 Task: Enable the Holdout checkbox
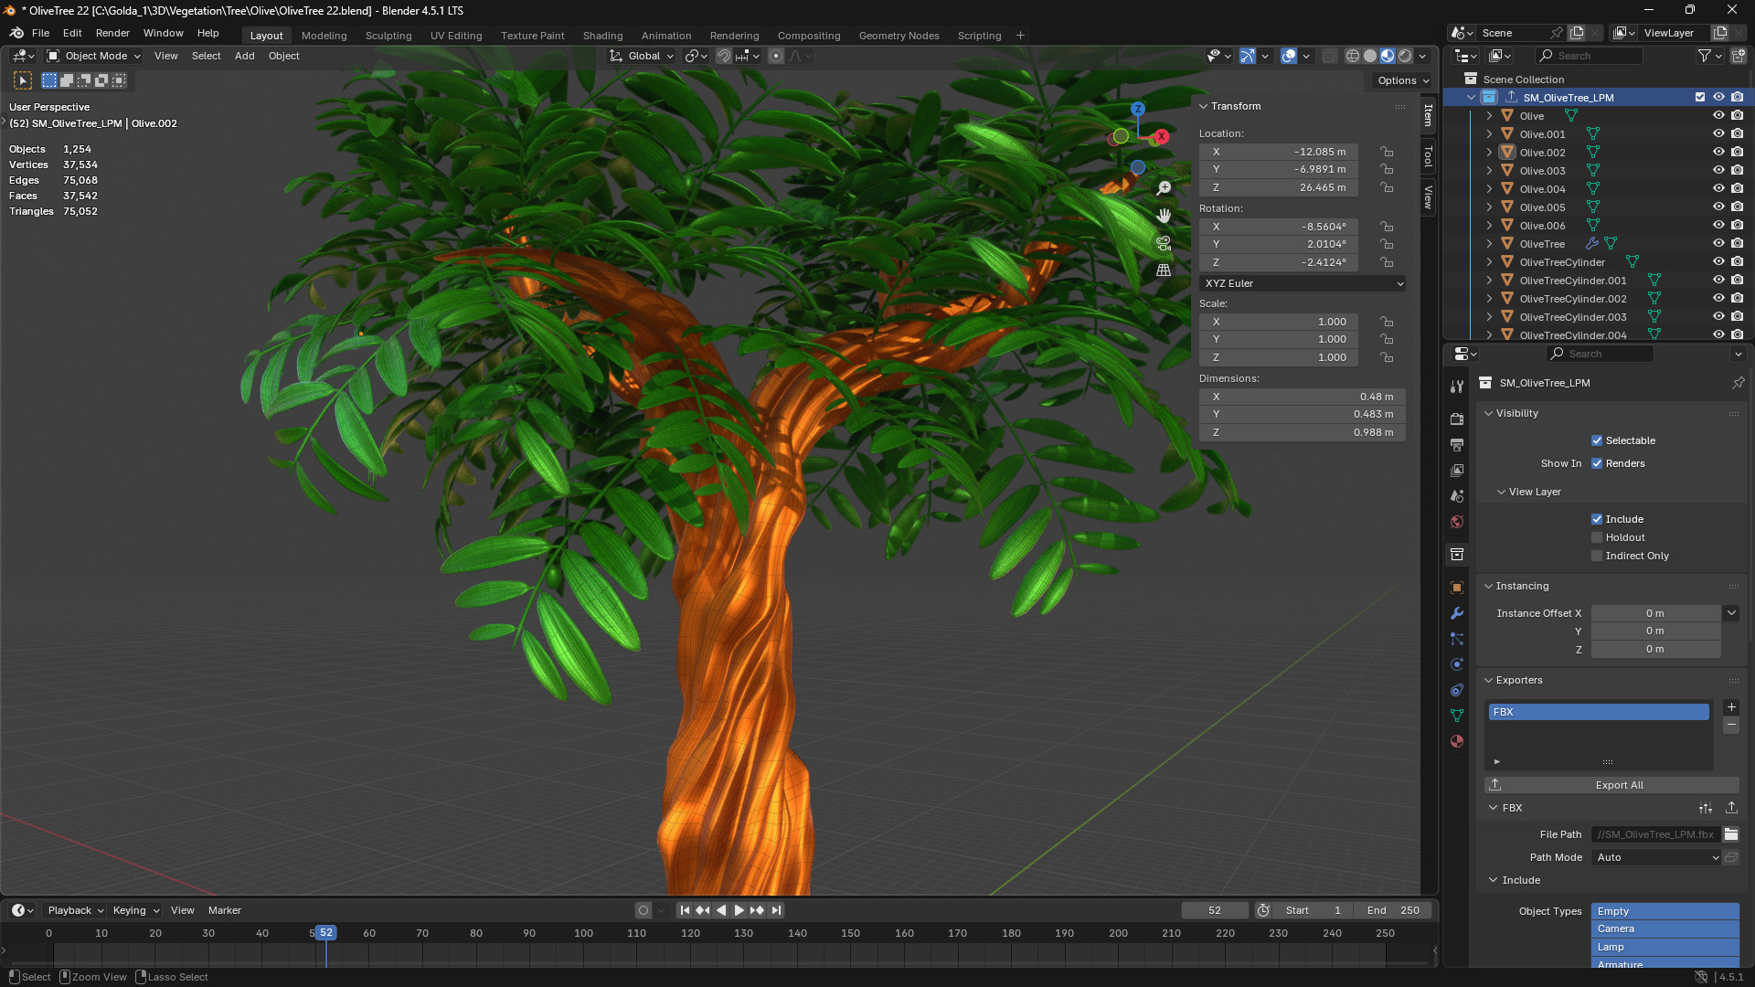[1597, 537]
